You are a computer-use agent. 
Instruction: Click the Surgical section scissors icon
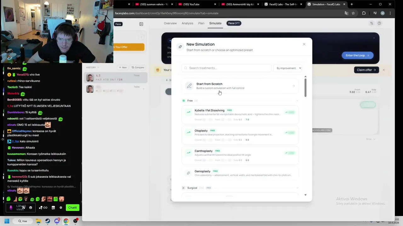click(x=184, y=188)
